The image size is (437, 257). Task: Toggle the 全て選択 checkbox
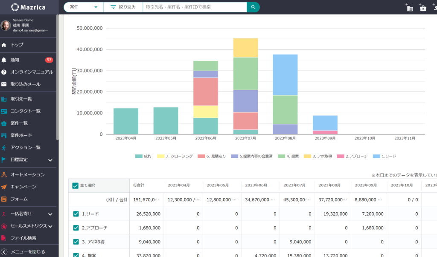pyautogui.click(x=76, y=186)
